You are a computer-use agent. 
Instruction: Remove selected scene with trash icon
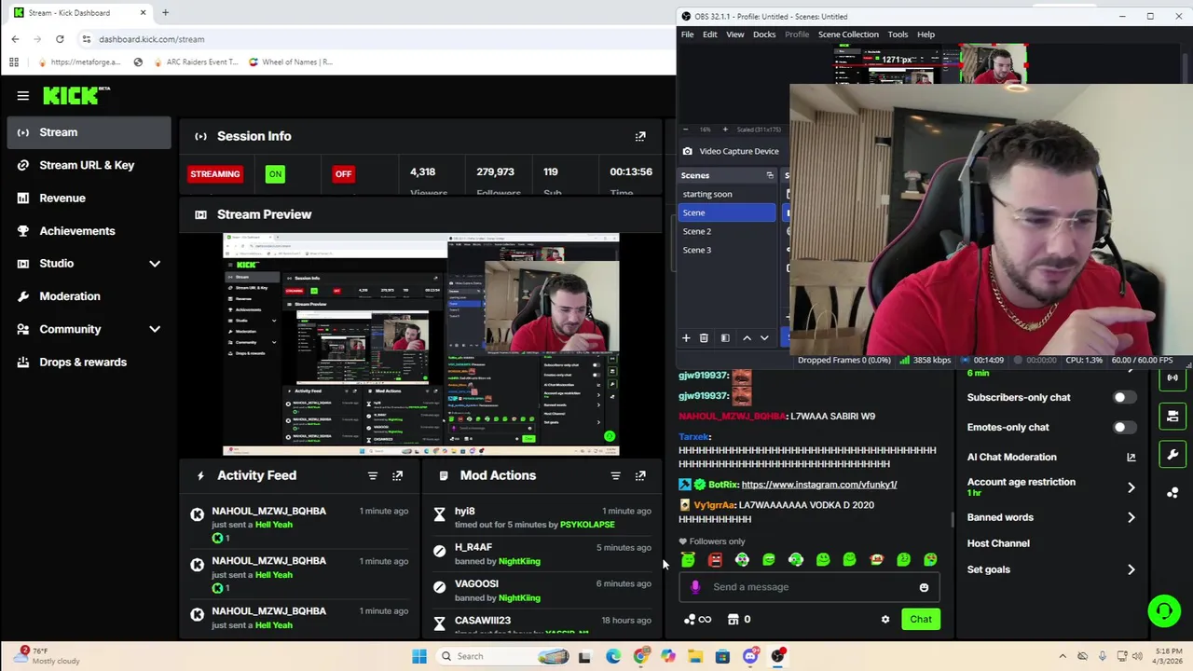point(704,338)
